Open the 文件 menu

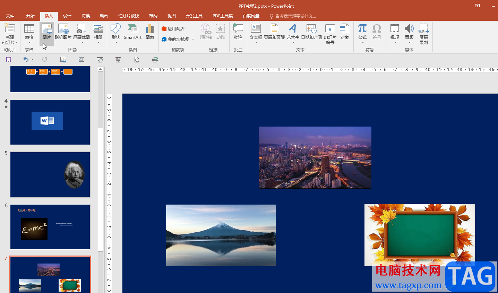pos(10,16)
